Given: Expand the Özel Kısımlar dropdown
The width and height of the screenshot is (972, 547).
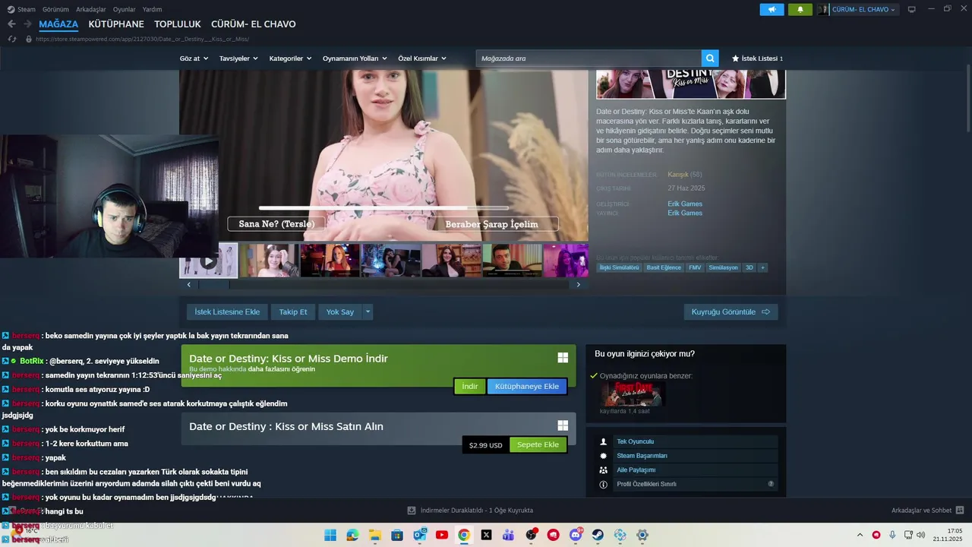Looking at the screenshot, I should pyautogui.click(x=422, y=58).
